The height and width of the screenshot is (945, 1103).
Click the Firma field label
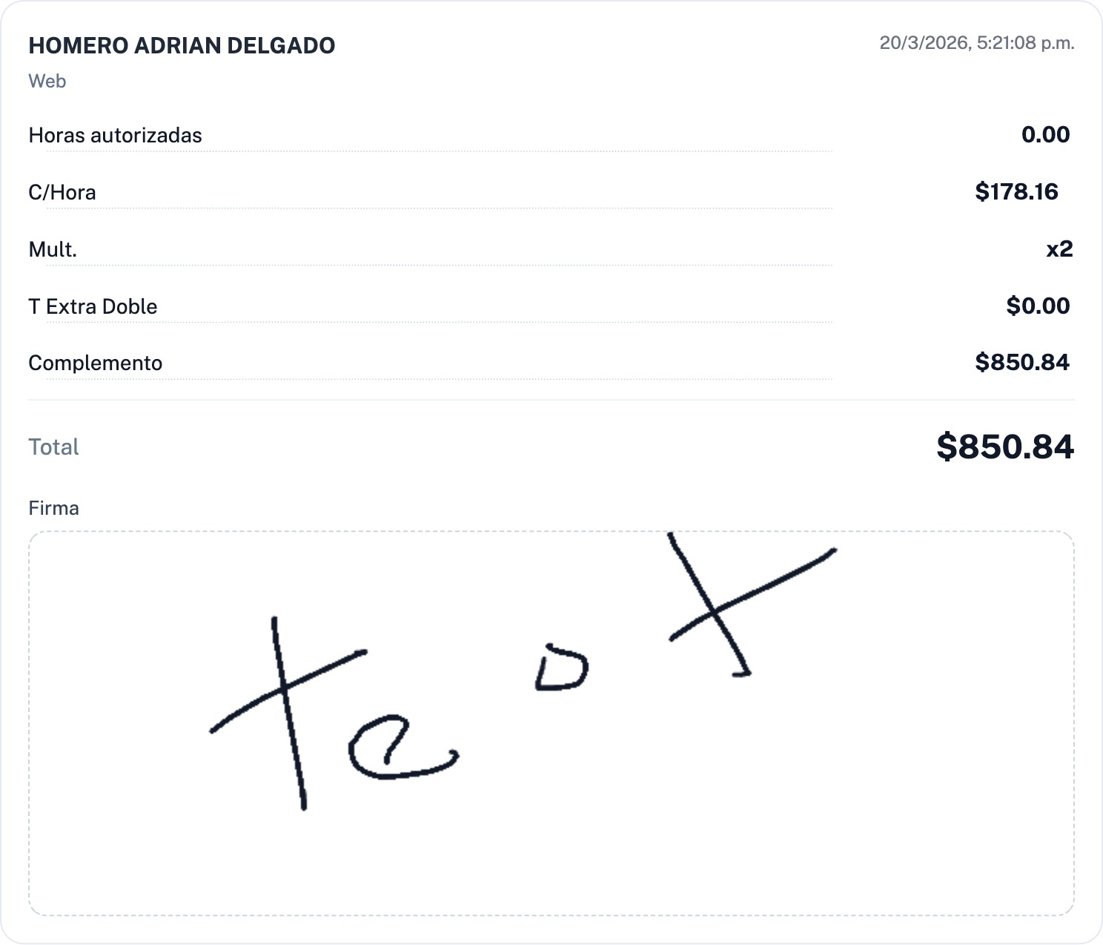(53, 508)
